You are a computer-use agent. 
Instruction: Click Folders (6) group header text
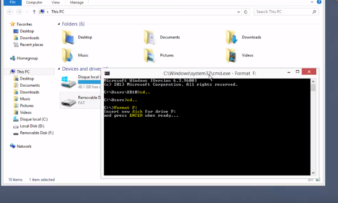73,24
